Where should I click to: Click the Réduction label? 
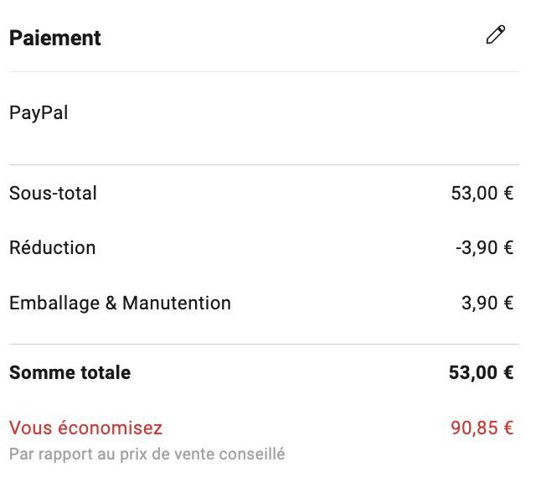[x=52, y=247]
